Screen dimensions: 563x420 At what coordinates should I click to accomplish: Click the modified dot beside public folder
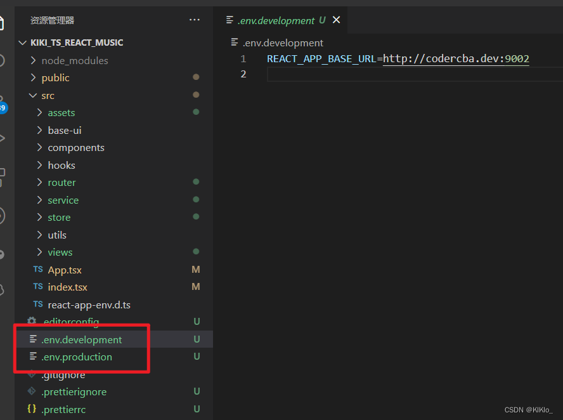point(196,77)
